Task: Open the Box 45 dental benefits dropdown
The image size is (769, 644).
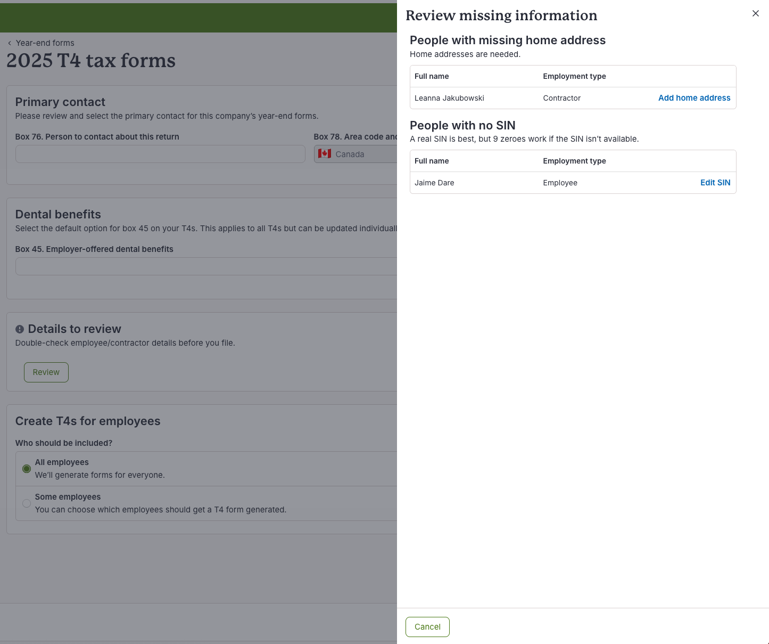Action: [x=206, y=266]
